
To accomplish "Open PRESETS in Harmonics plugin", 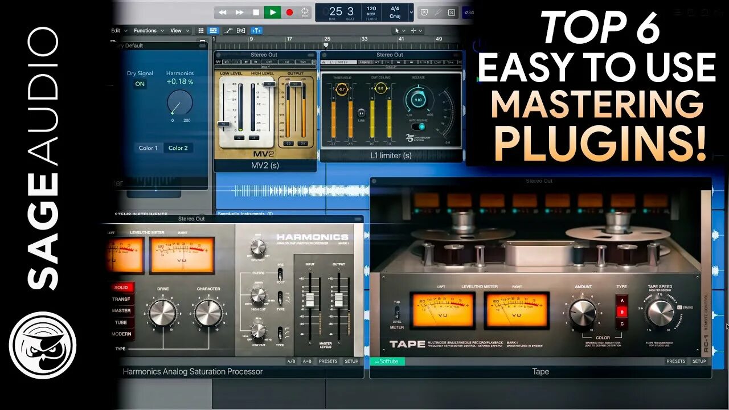I will tap(327, 361).
